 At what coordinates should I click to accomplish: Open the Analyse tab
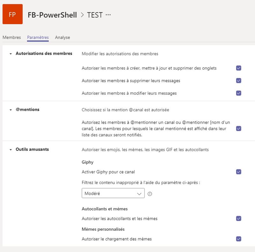tap(62, 37)
